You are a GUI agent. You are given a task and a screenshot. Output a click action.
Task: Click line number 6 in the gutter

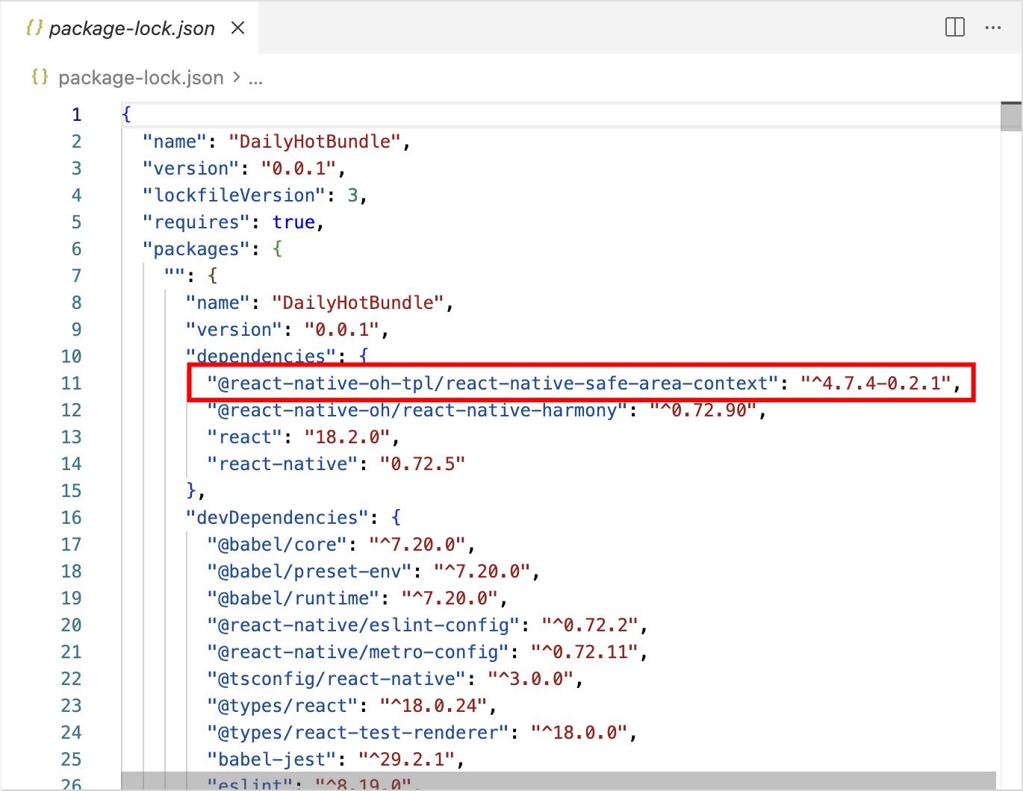[76, 249]
